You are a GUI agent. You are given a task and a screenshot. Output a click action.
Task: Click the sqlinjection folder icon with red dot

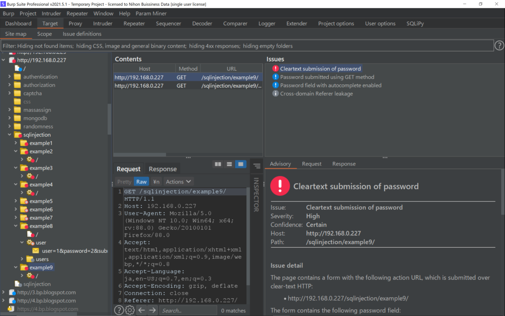tap(18, 135)
